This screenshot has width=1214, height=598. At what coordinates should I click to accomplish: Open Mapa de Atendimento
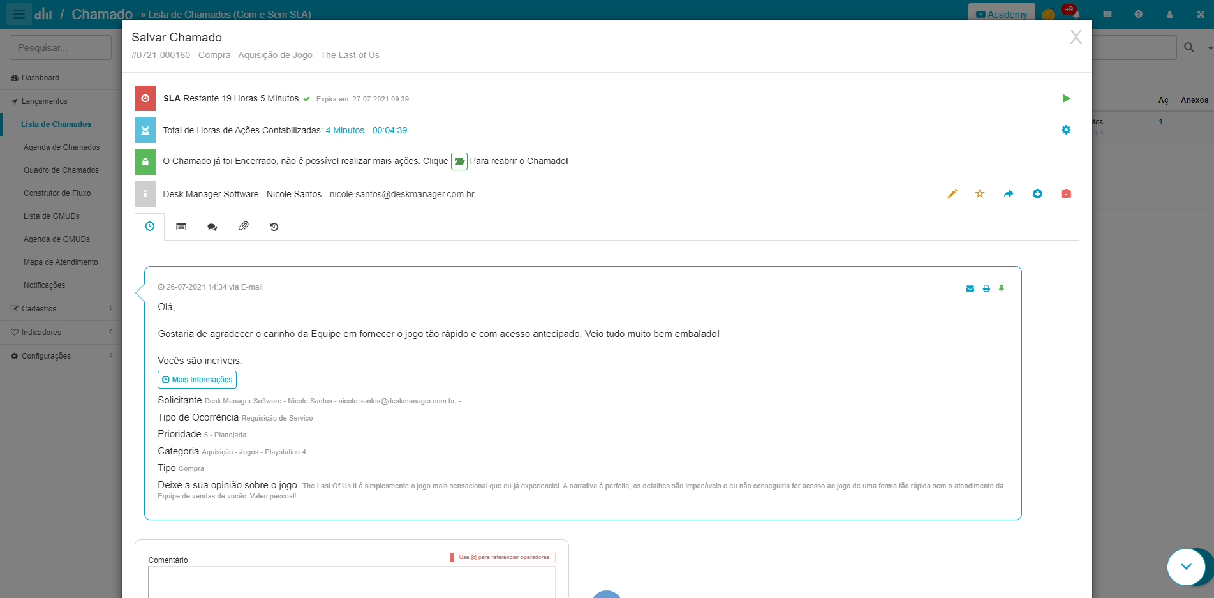(61, 262)
